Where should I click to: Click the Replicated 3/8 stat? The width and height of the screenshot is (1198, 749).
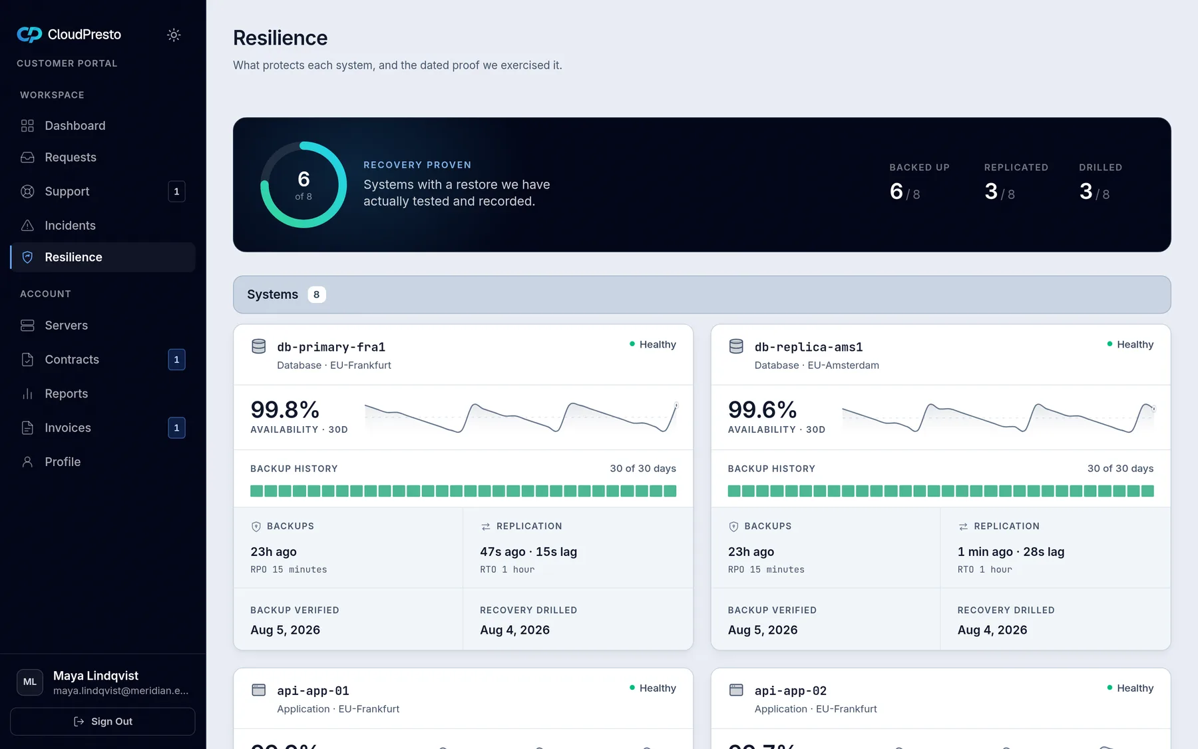(1016, 182)
